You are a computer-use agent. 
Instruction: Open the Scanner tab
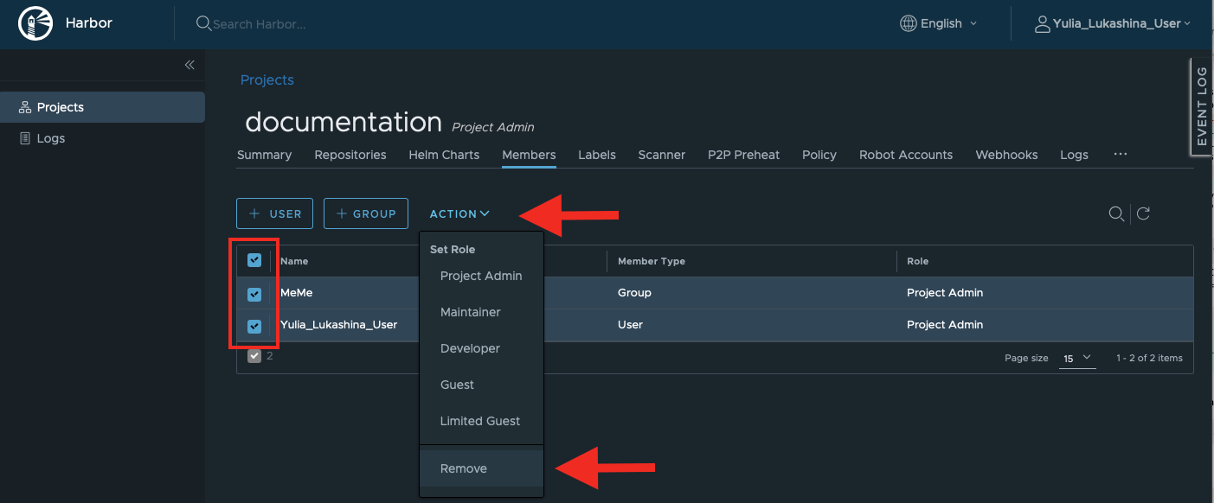(662, 155)
